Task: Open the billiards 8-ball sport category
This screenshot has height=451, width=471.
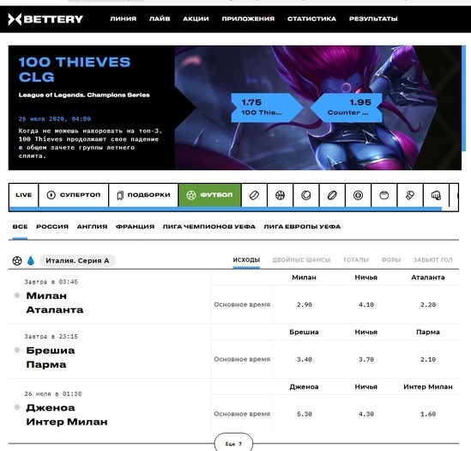Action: [358, 195]
